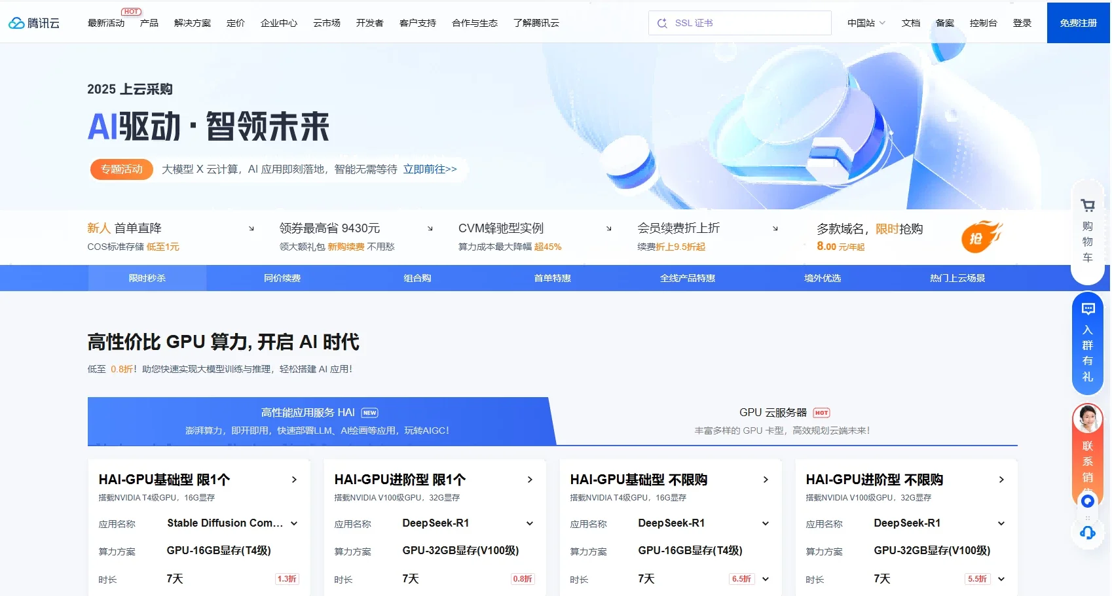This screenshot has height=596, width=1112.
Task: Select the 同价续费 tab
Action: [282, 278]
